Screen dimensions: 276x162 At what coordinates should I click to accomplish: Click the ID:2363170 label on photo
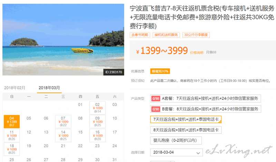point(114,72)
